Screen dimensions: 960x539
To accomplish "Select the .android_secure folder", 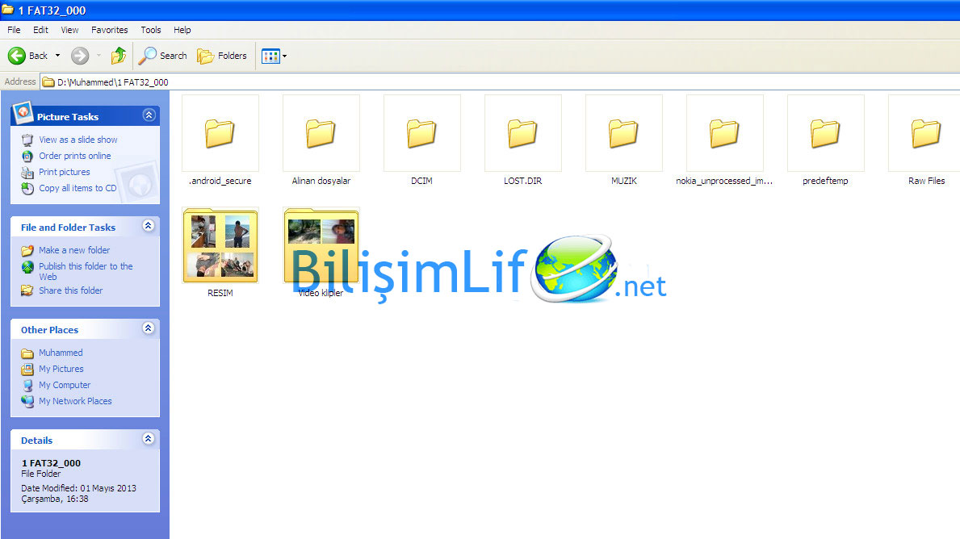I will tap(220, 133).
